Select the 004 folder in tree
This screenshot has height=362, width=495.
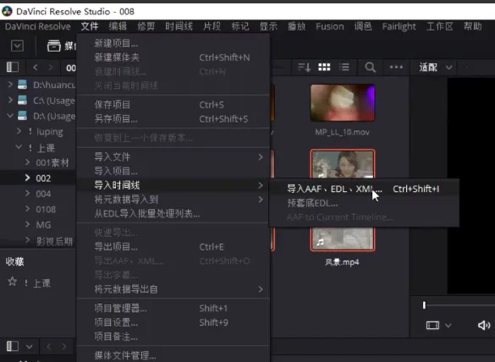[43, 194]
